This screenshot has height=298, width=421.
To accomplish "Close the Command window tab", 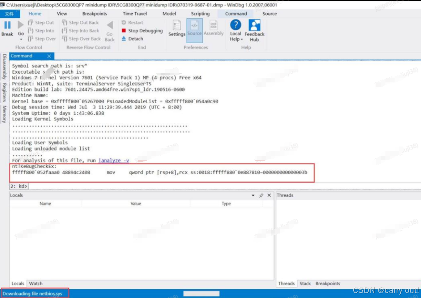I will tap(49, 56).
